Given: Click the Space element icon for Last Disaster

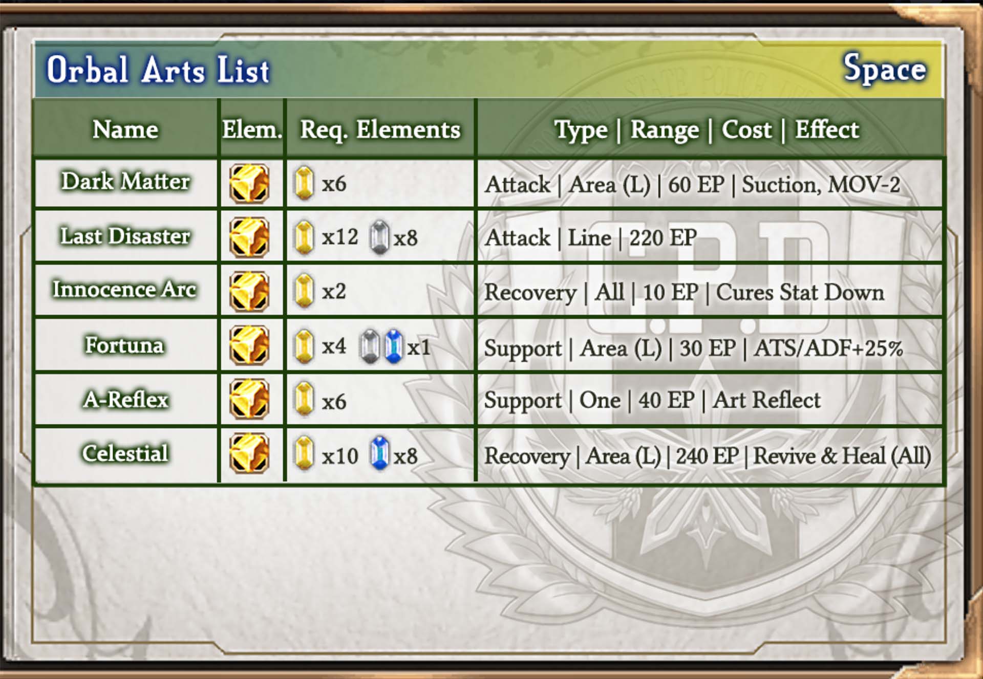Looking at the screenshot, I should tap(249, 237).
